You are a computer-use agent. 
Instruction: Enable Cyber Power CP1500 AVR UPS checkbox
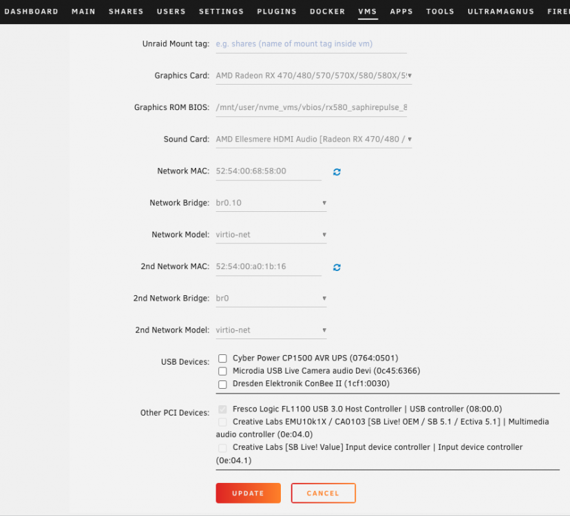222,358
